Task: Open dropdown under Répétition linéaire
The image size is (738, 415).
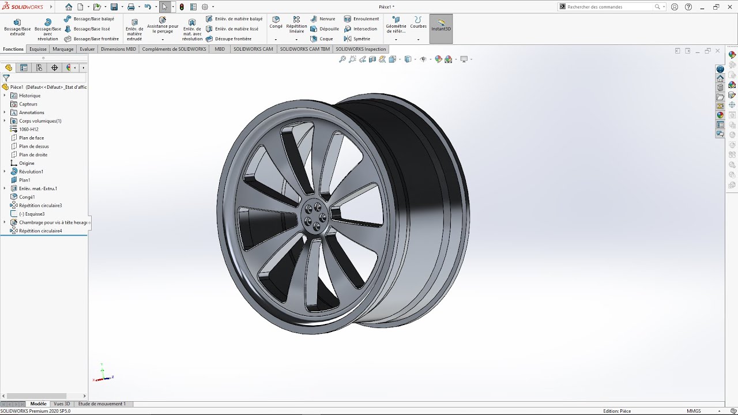Action: click(x=296, y=39)
